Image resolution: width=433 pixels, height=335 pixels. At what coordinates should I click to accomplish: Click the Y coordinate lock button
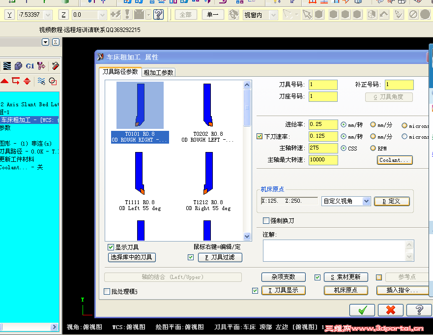pyautogui.click(x=10, y=15)
